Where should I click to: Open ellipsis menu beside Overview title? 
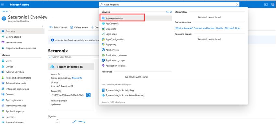[x=53, y=17]
